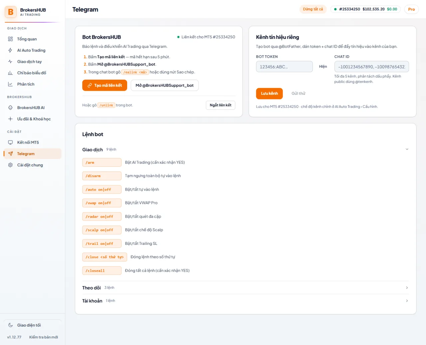Copy the /closeall command chip
This screenshot has height=345, width=426.
[102, 270]
